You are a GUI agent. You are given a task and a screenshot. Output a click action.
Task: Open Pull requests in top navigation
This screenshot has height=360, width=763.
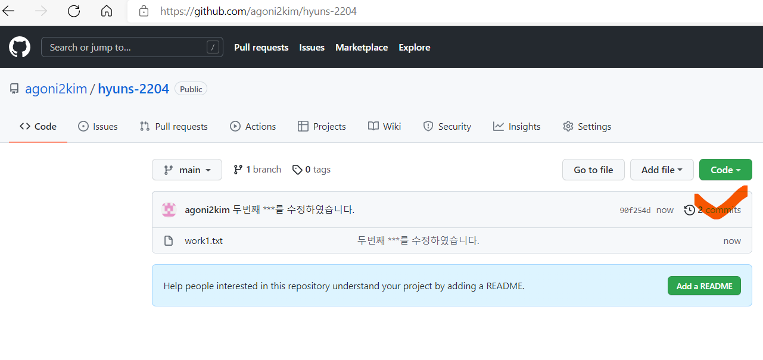coord(261,48)
